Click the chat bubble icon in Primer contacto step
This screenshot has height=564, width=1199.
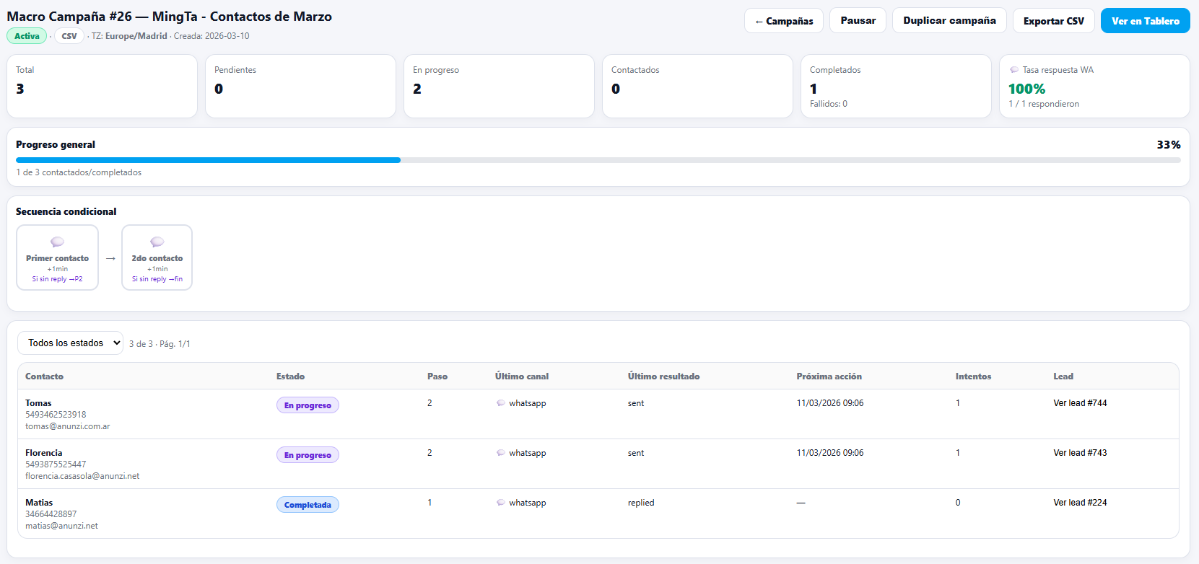(57, 242)
